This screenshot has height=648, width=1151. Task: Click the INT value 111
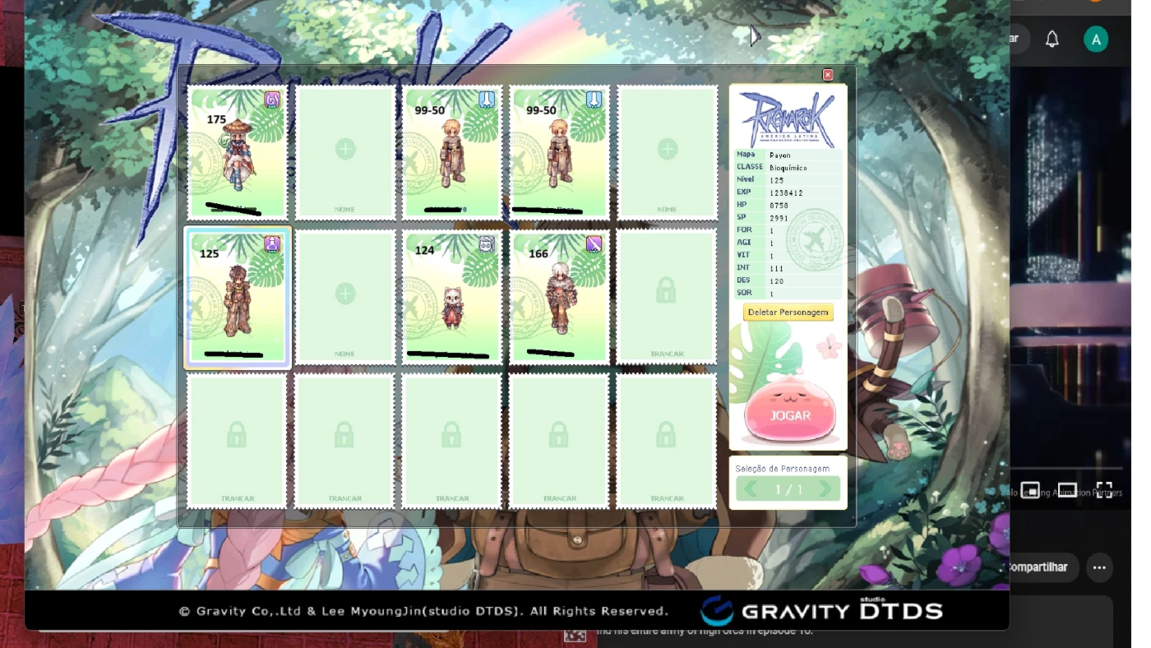[777, 268]
